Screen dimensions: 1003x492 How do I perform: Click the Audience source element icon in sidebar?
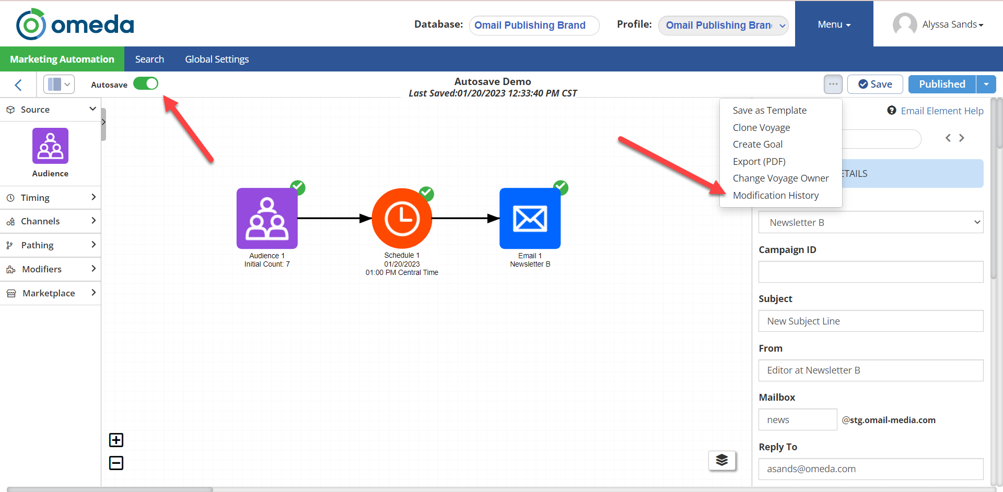point(50,146)
